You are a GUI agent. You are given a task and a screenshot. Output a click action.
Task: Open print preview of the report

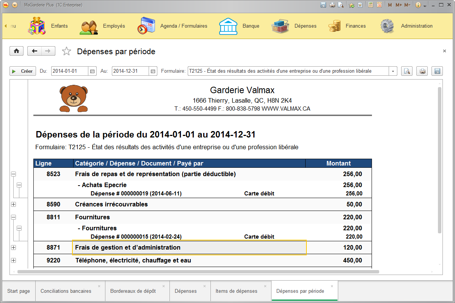406,71
